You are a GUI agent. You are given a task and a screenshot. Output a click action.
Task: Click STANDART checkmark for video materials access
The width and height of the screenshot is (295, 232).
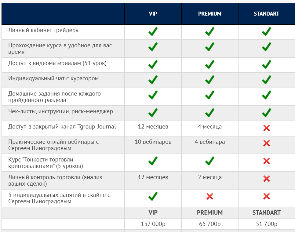(266, 64)
